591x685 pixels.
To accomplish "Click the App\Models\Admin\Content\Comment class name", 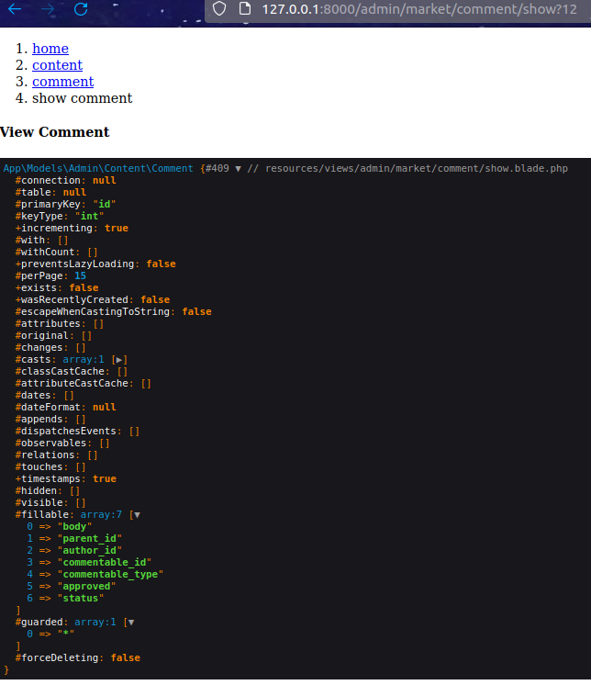I will [x=98, y=168].
